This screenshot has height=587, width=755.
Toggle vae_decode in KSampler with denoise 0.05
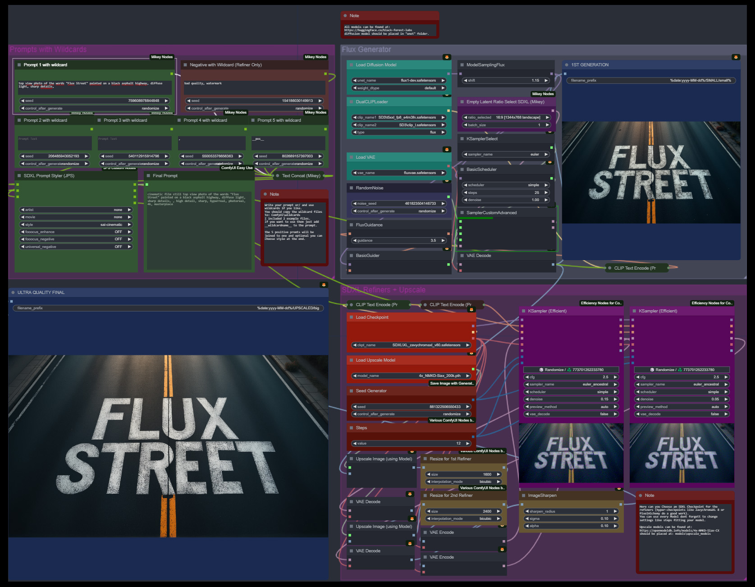click(x=682, y=414)
